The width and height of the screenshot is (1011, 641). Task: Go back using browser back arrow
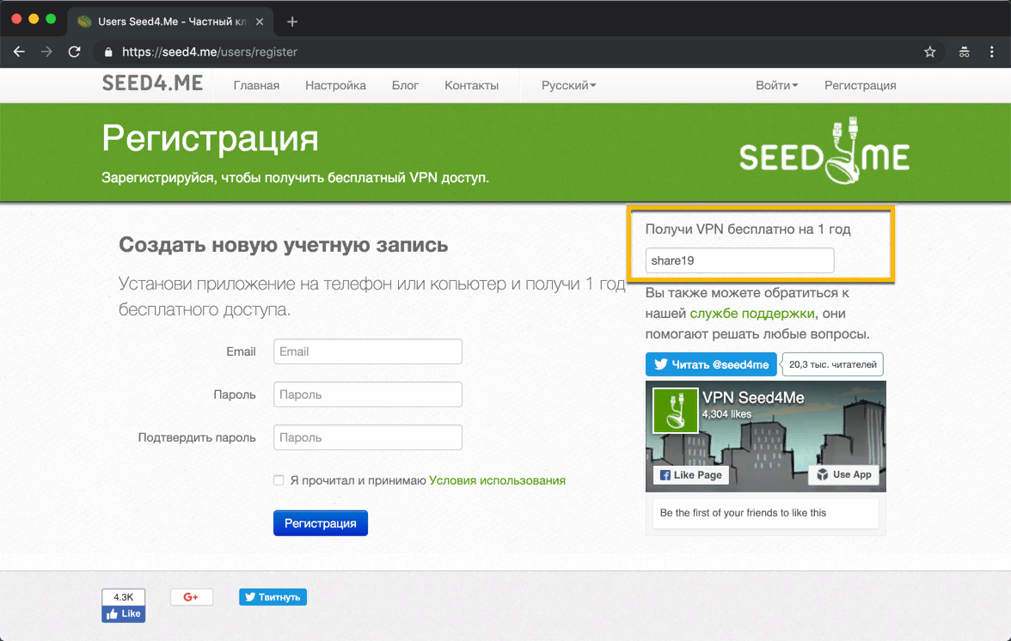19,52
